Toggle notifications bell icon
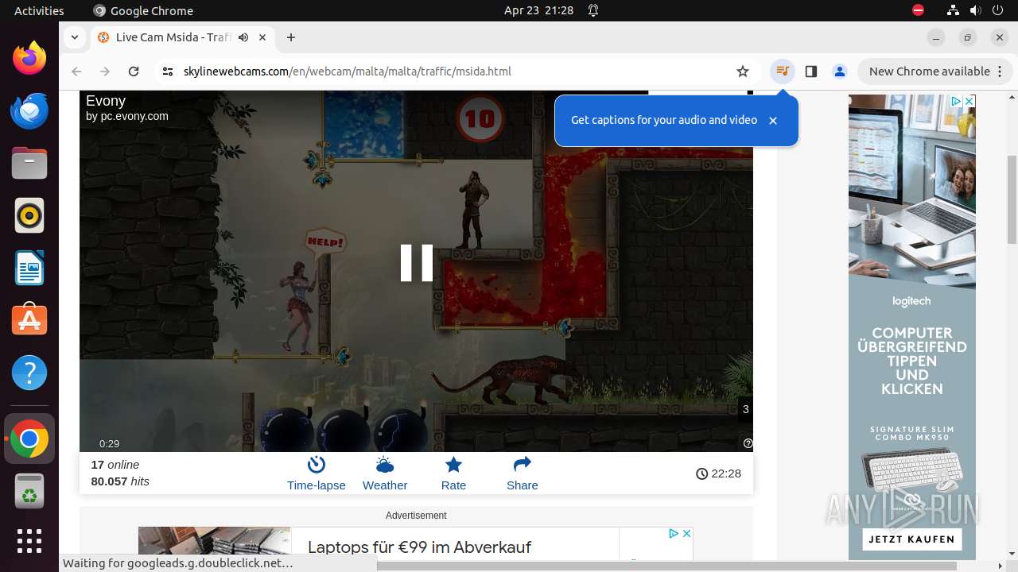The width and height of the screenshot is (1018, 572). [593, 10]
